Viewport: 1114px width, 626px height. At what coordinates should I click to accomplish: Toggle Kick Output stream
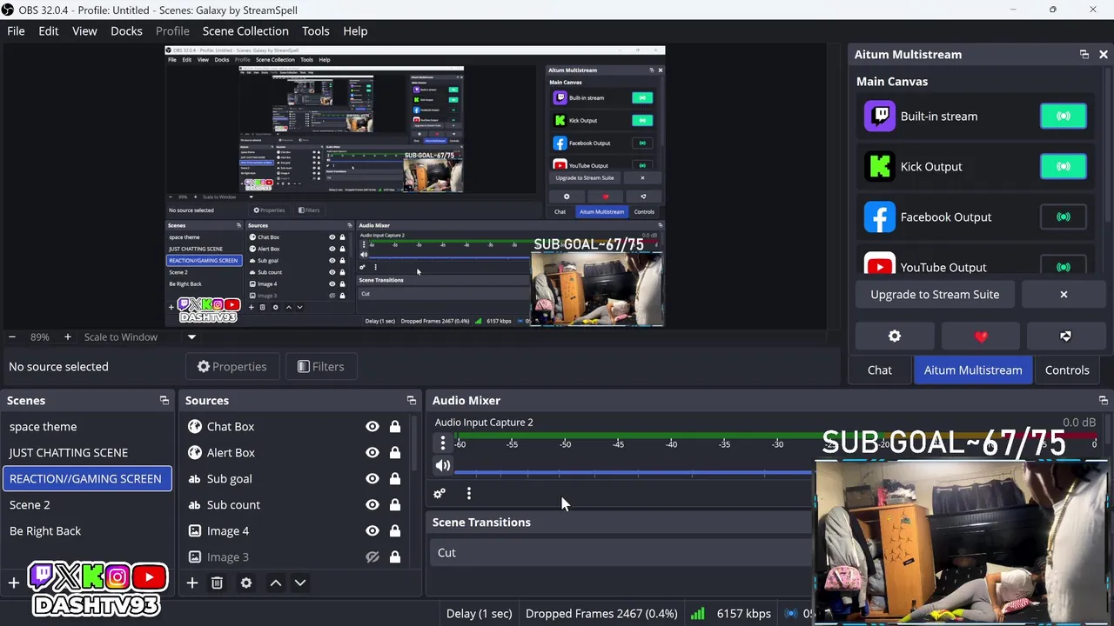[1064, 166]
